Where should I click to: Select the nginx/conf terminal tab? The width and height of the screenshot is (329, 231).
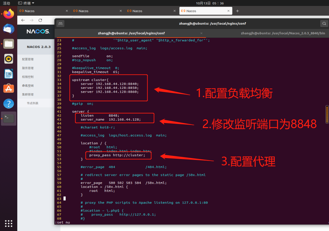[131, 33]
